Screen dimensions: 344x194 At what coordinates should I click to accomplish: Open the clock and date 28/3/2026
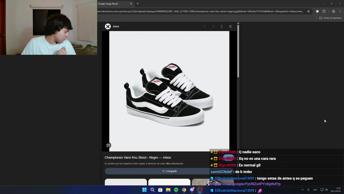click(336, 190)
